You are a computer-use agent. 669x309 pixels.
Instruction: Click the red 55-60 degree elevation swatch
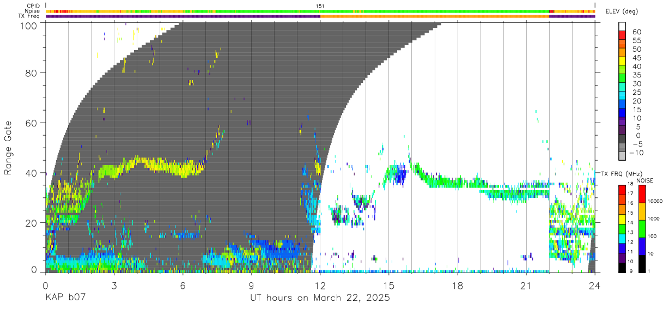pyautogui.click(x=622, y=36)
